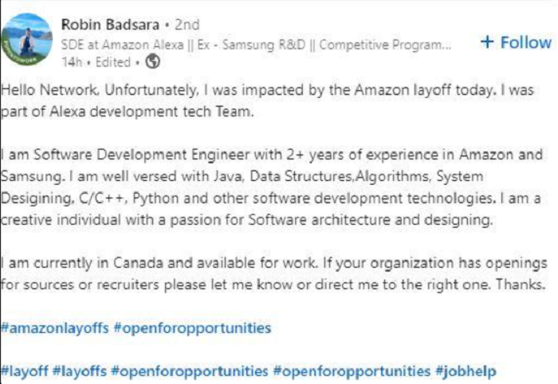Open the #jobhelp hashtag
The image size is (558, 384).
pos(466,370)
